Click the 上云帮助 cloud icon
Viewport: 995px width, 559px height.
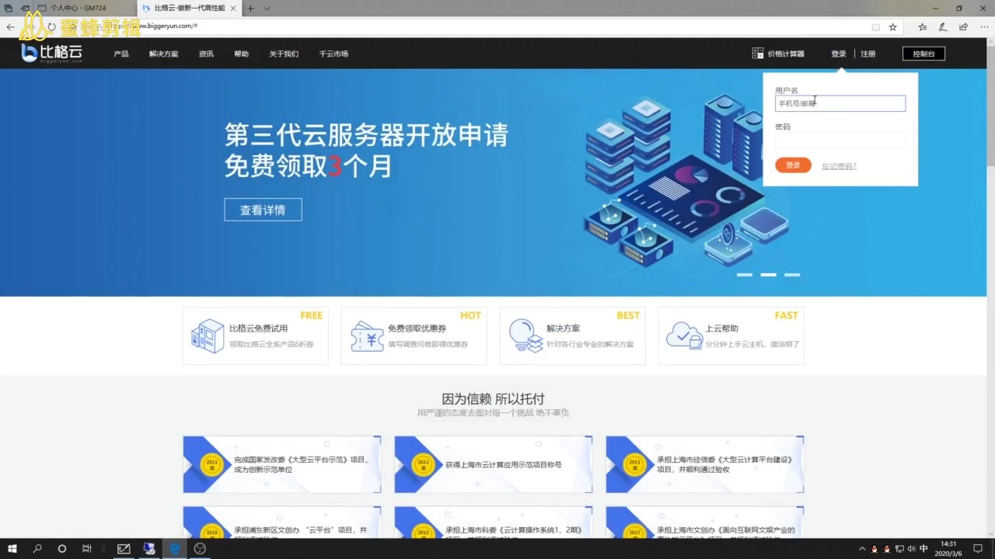tap(684, 335)
